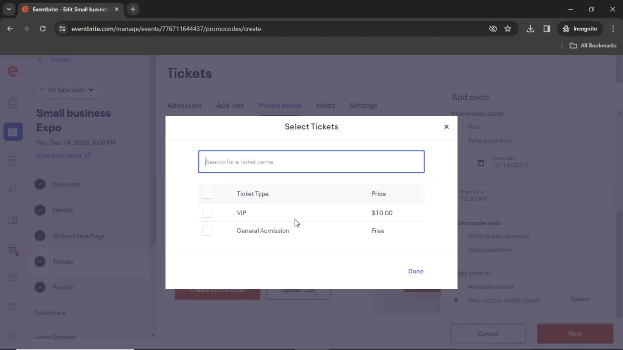The height and width of the screenshot is (350, 623).
Task: Open the Events calendar icon in the sidebar
Action: (13, 132)
